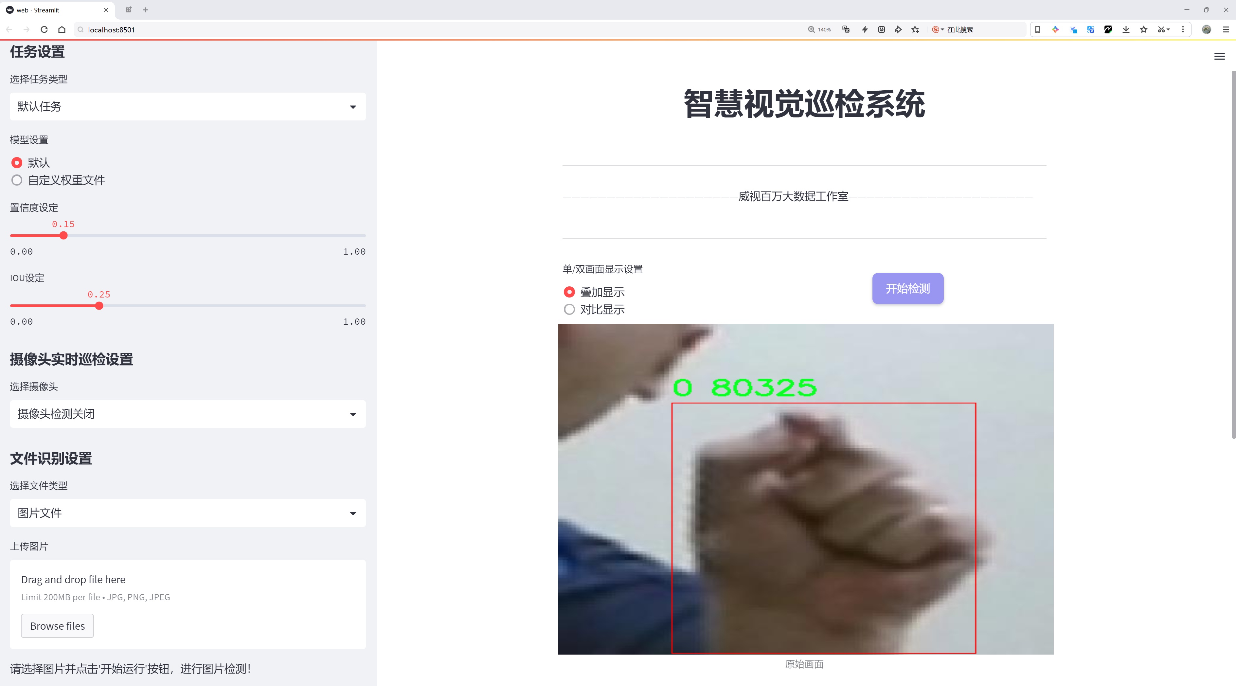The height and width of the screenshot is (686, 1236).
Task: Go back to the previous page
Action: (x=9, y=30)
